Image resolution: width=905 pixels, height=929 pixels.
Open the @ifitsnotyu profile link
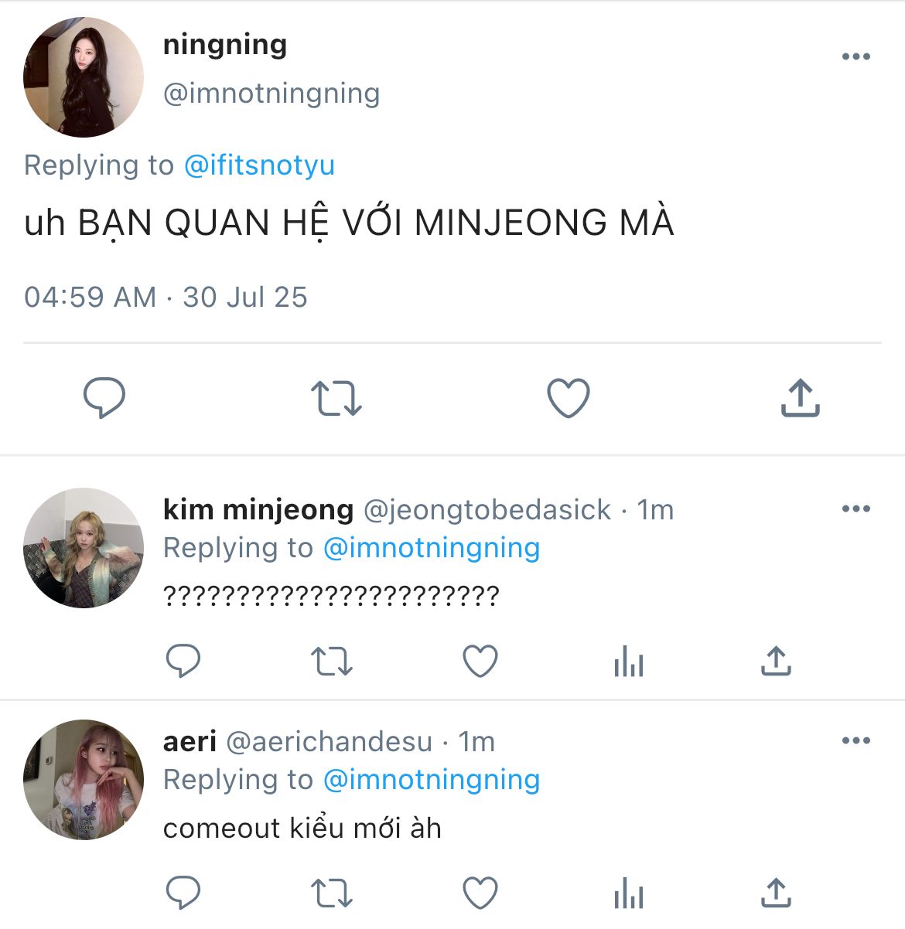pyautogui.click(x=259, y=165)
